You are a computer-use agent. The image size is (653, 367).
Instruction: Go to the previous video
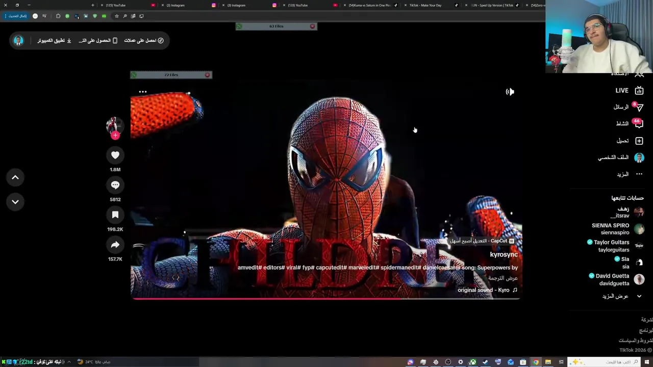tap(15, 177)
